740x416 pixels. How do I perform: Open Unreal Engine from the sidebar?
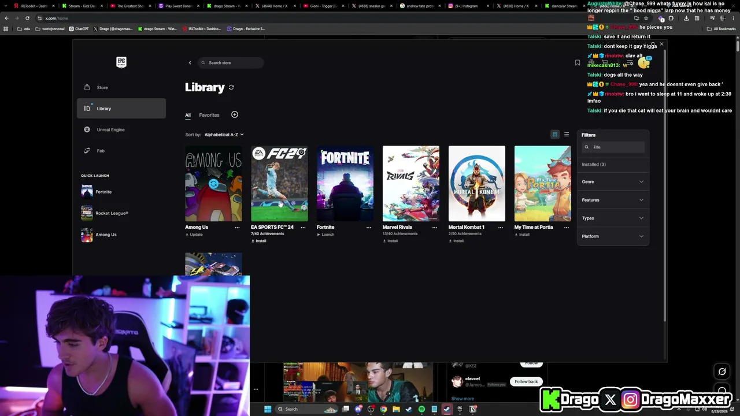point(121,129)
